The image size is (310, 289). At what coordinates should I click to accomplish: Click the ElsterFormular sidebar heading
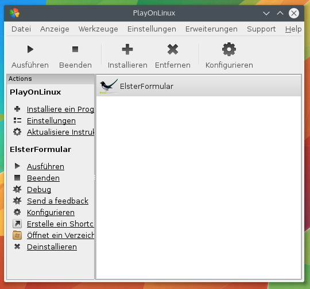[x=41, y=149]
